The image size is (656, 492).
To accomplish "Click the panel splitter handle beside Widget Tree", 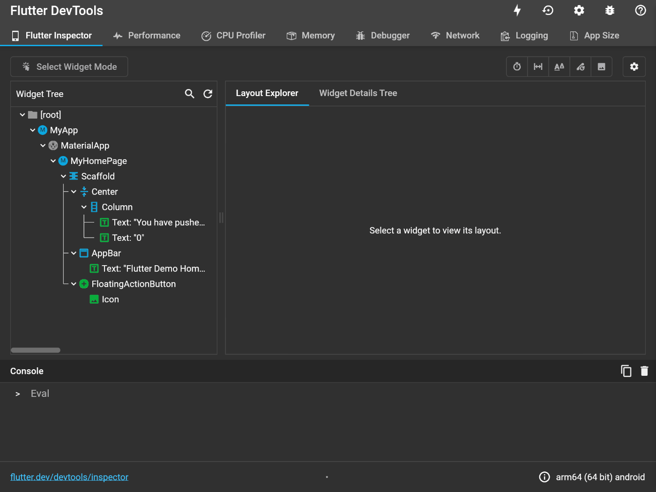I will [x=221, y=217].
